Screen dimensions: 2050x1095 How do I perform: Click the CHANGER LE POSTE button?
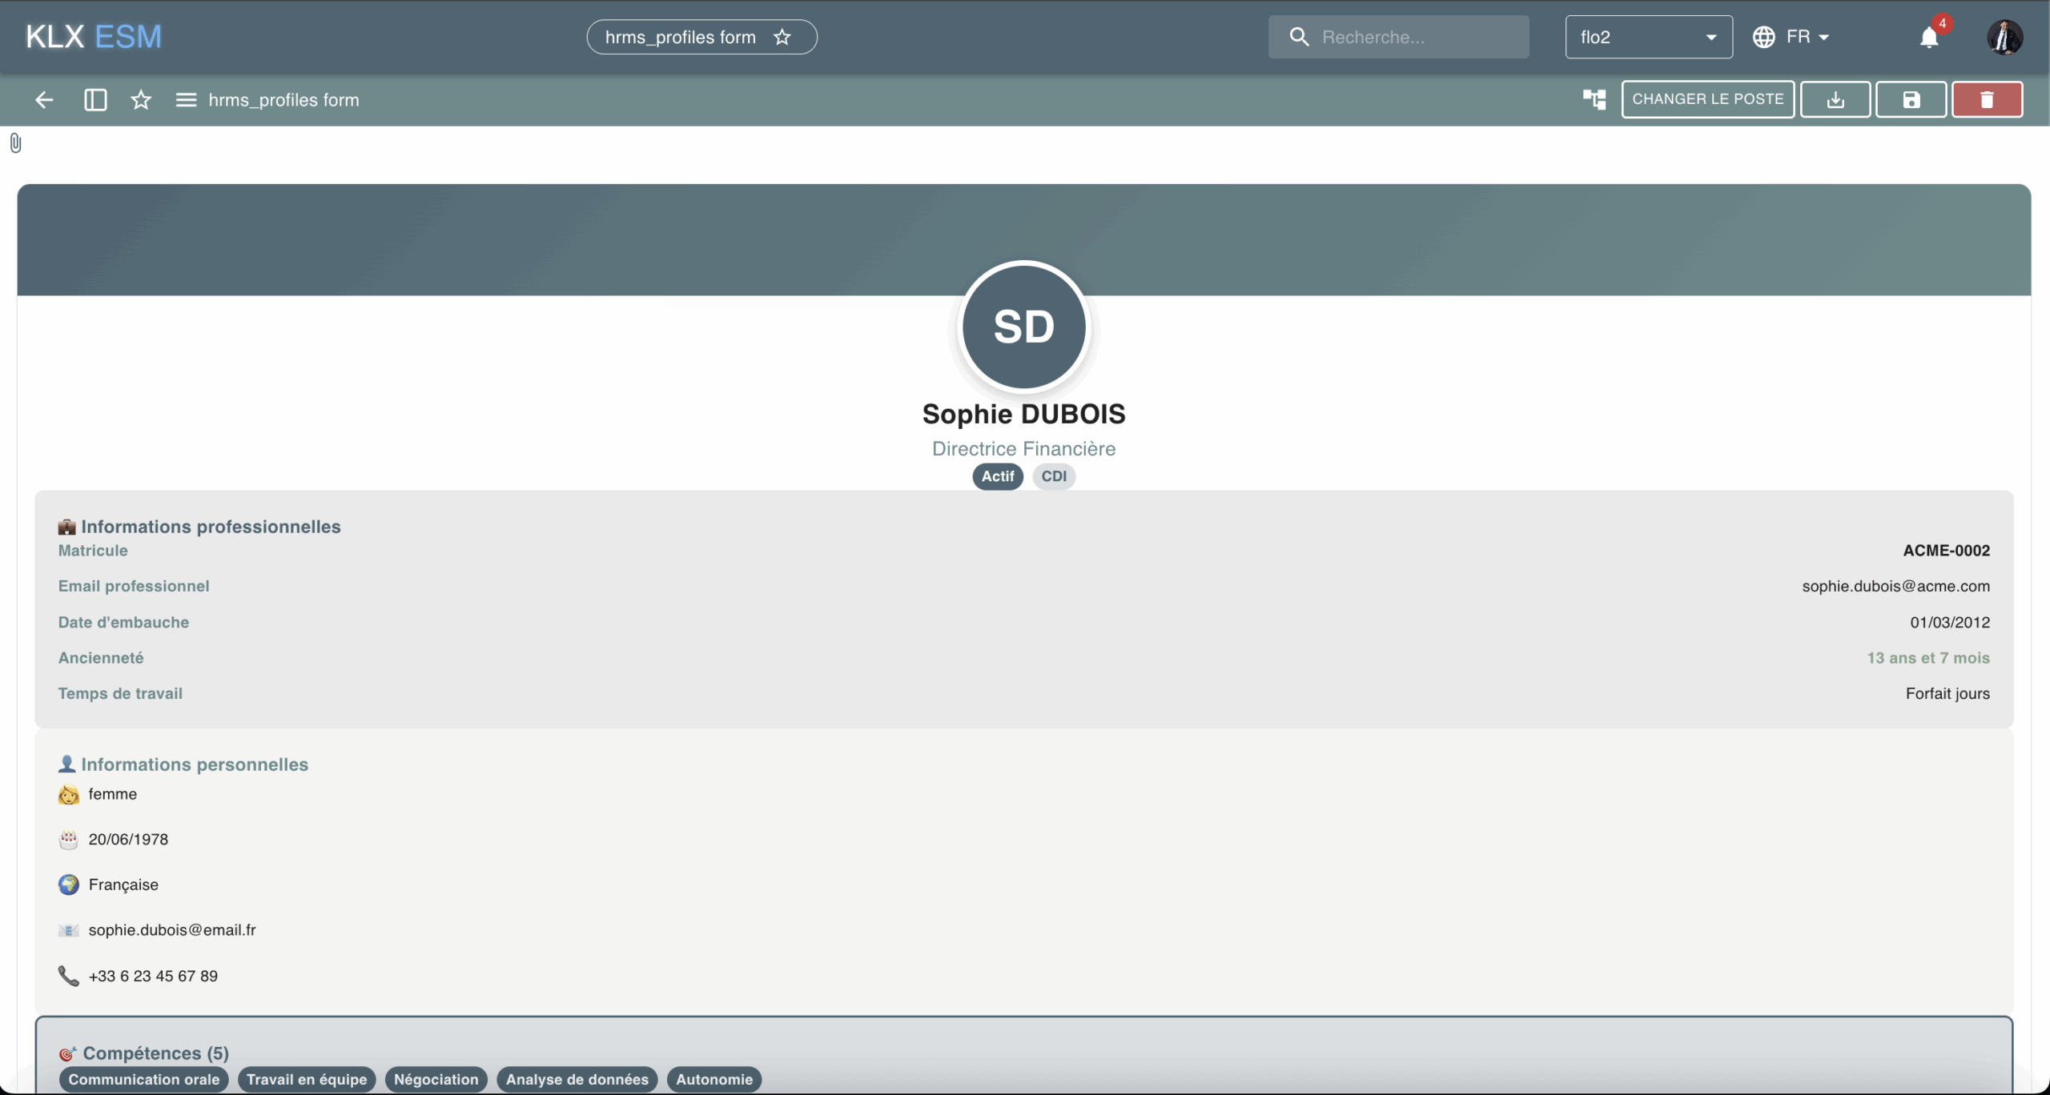coord(1707,99)
